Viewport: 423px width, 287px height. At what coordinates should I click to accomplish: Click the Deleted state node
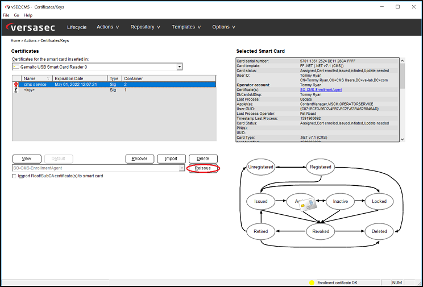tap(379, 231)
